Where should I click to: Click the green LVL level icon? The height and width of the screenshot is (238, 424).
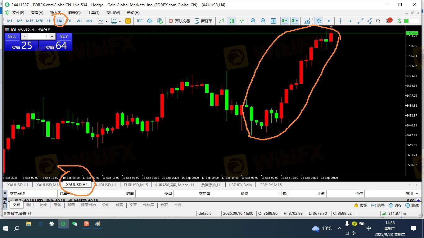point(399,21)
